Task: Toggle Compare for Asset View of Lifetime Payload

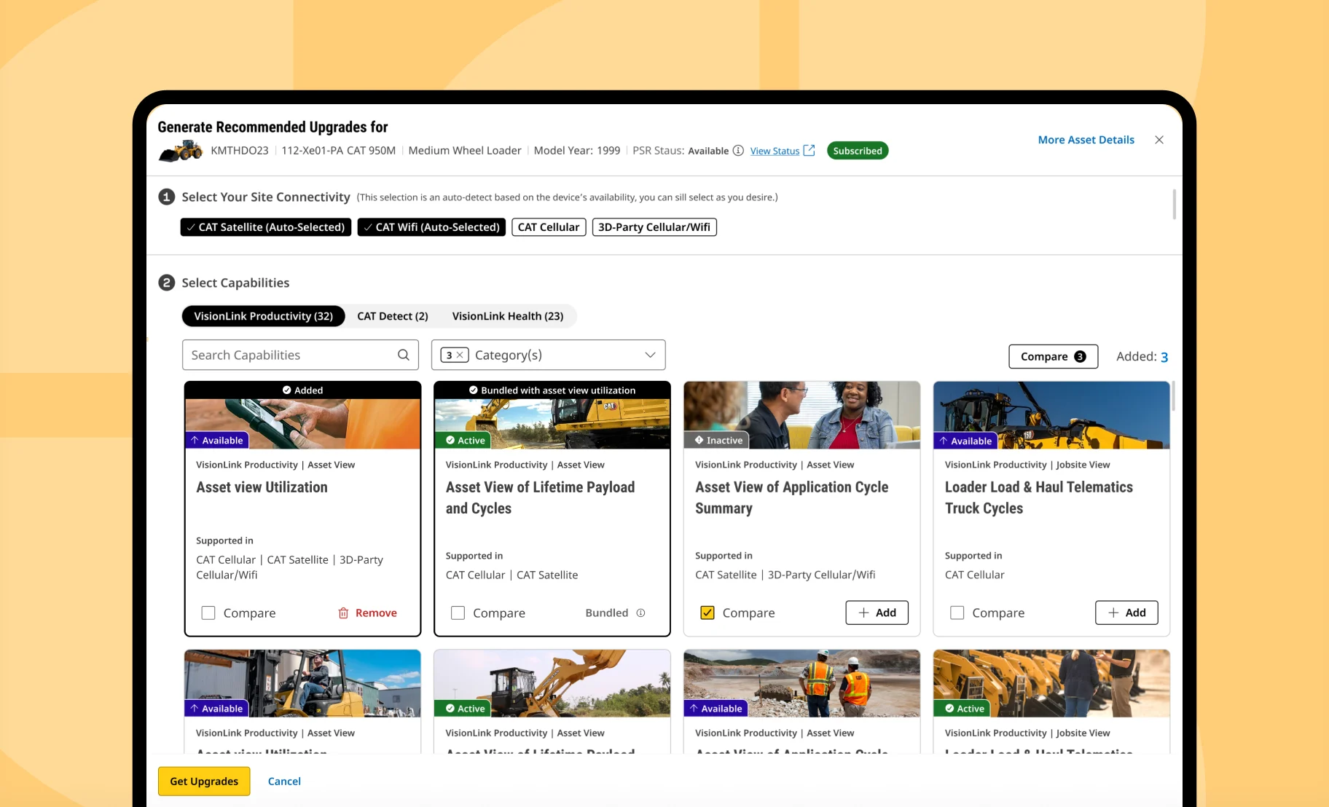Action: pos(458,613)
